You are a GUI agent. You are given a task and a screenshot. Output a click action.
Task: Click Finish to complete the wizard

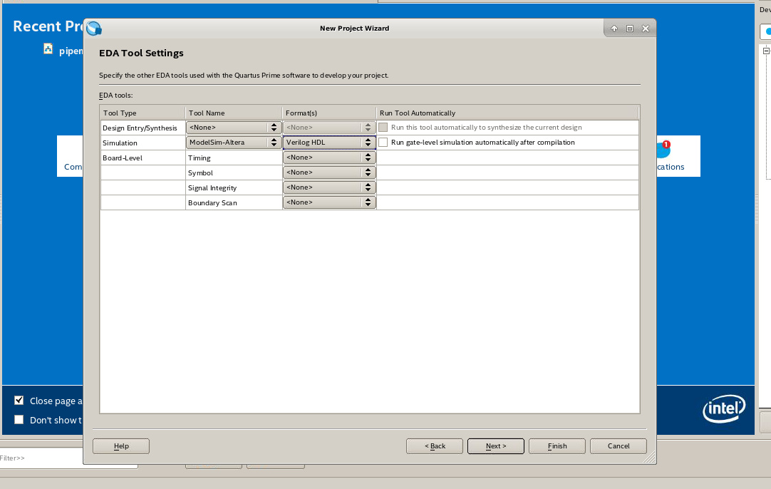tap(557, 446)
